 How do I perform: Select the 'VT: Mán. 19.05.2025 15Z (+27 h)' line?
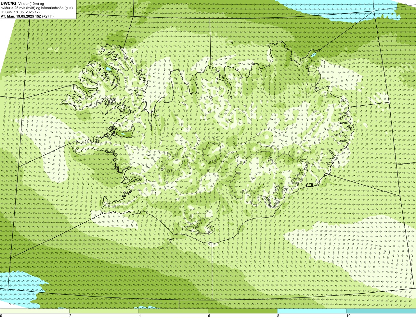pyautogui.click(x=27, y=16)
